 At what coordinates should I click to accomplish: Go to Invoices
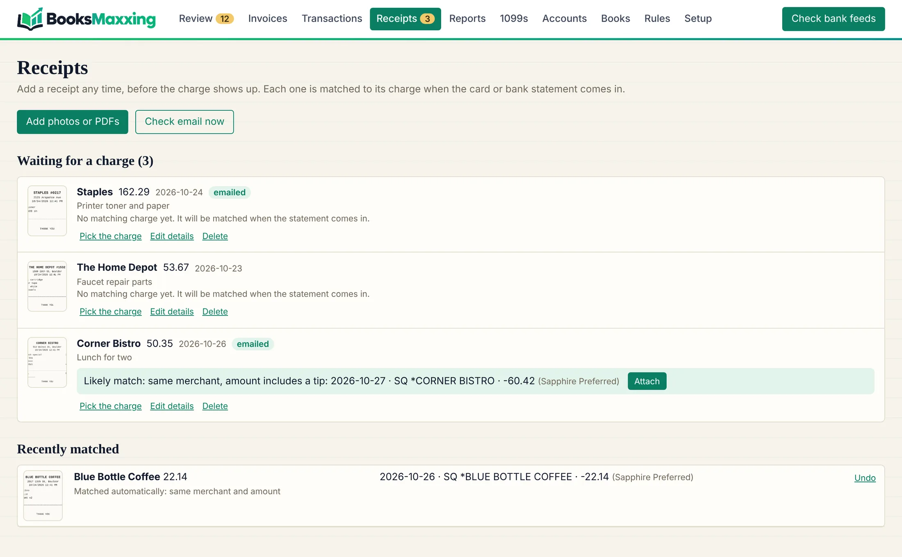pos(268,19)
